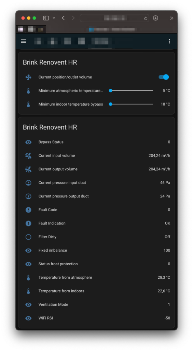The image size is (193, 351).
Task: Click the 18 °C bypass temperature value
Action: pyautogui.click(x=165, y=104)
